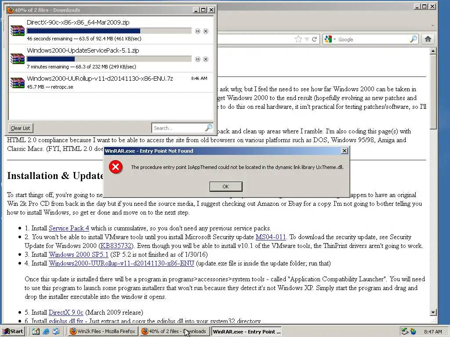Click OK in the WinRAR error dialog

[226, 186]
